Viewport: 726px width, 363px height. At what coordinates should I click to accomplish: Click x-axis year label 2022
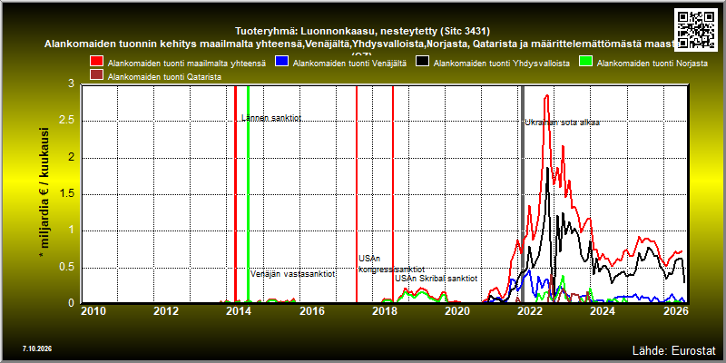pyautogui.click(x=530, y=311)
